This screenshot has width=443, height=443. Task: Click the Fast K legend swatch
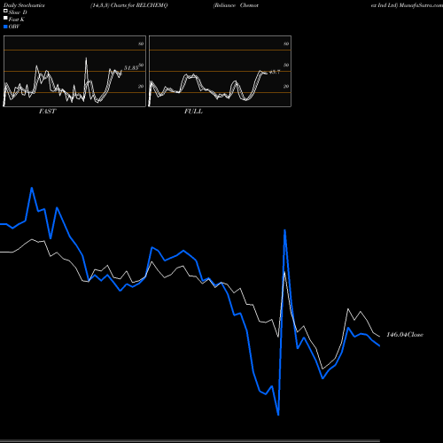point(5,18)
